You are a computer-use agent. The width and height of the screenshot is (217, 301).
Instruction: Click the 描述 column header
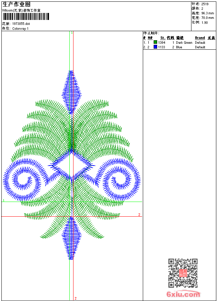click(180, 38)
